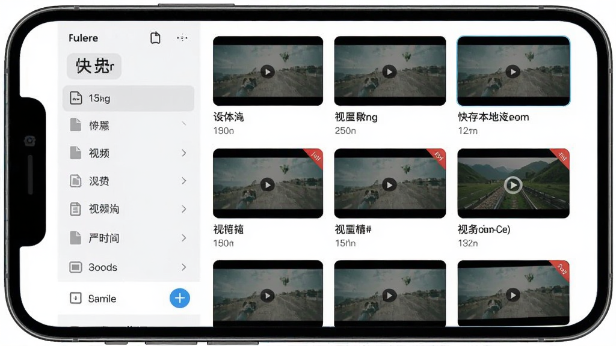Click the video title ending in eom

click(x=493, y=117)
